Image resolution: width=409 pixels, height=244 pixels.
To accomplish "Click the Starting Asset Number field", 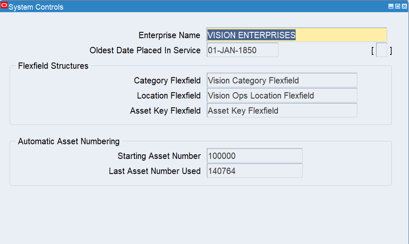I will pos(254,156).
